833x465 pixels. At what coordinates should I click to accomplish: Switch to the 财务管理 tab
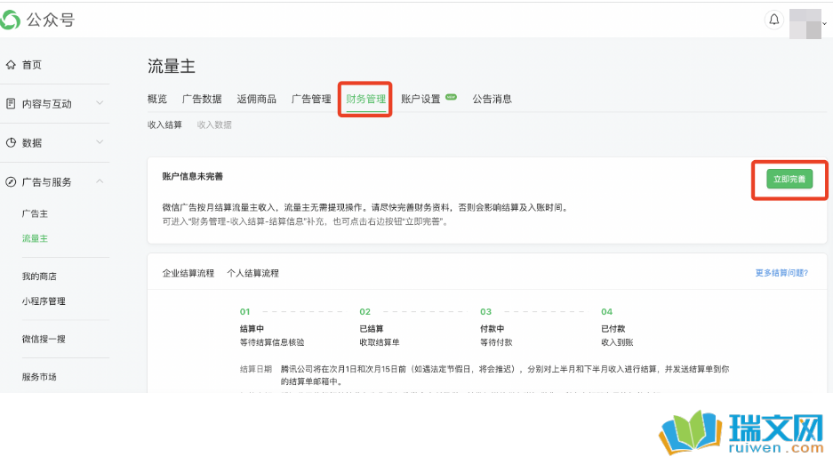point(365,99)
